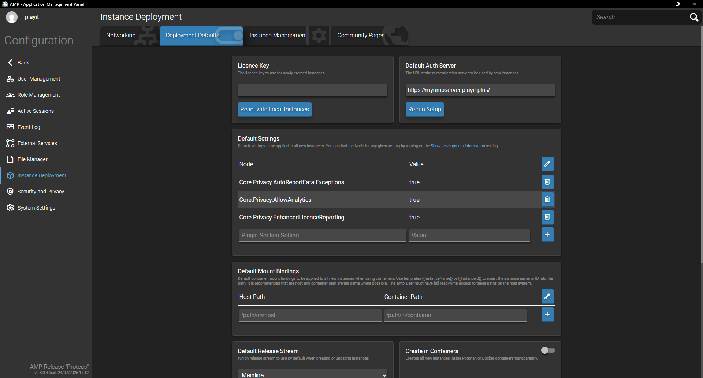Click the Back arrow icon in sidebar
This screenshot has height=378, width=703.
pyautogui.click(x=10, y=63)
